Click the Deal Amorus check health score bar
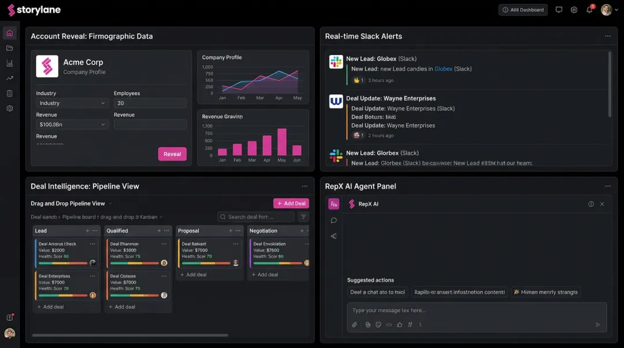624x348 pixels. (x=63, y=263)
